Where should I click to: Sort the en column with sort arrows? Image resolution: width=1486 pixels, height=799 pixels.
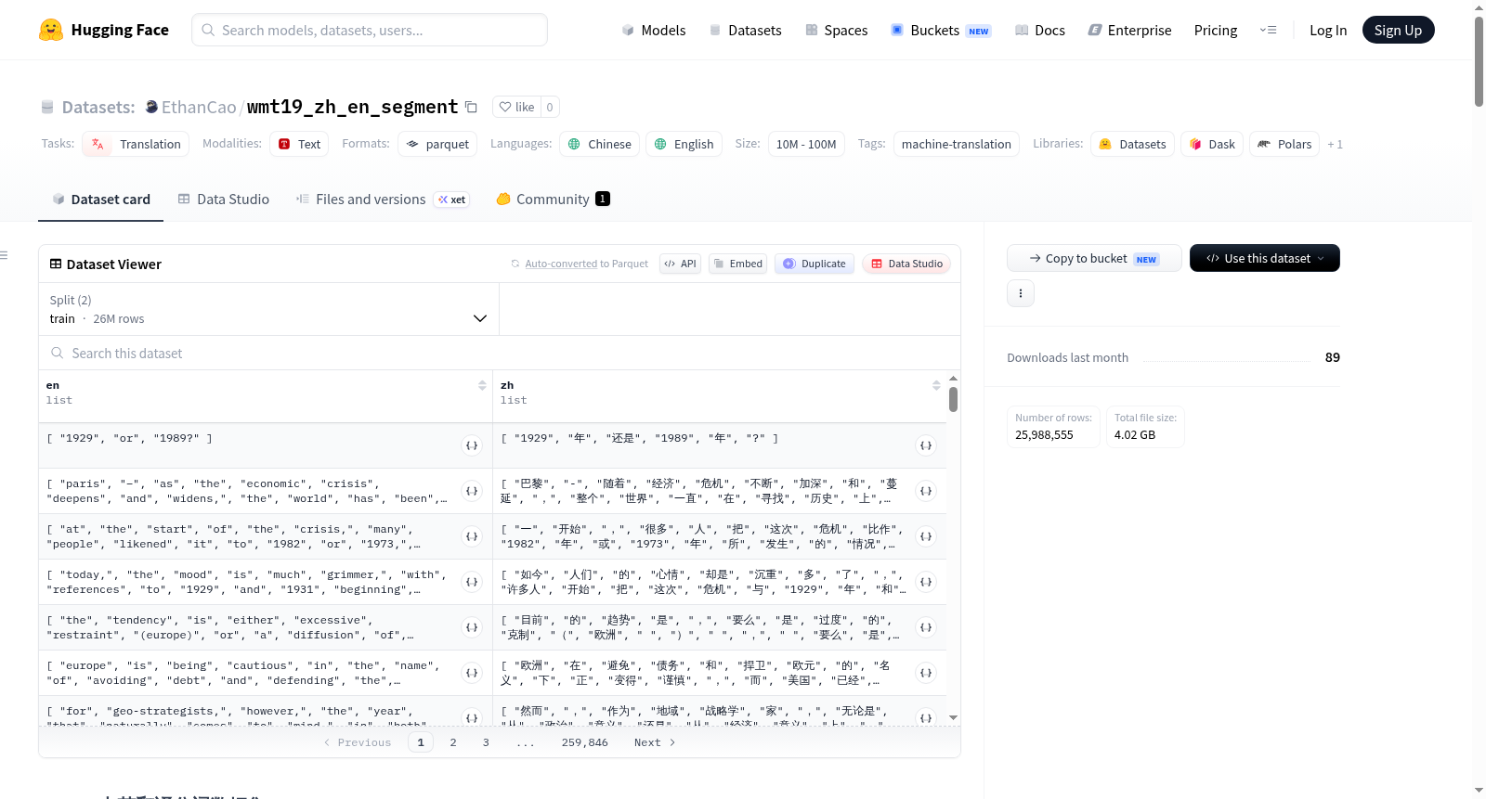pyautogui.click(x=482, y=385)
